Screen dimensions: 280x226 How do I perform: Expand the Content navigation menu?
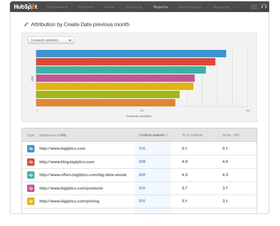point(88,7)
